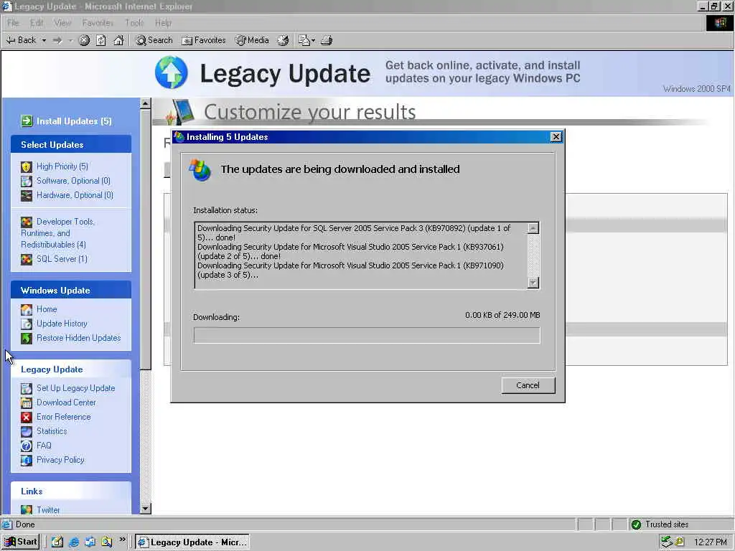Image resolution: width=735 pixels, height=551 pixels.
Task: Click the Restore Hidden Updates icon
Action: [x=27, y=339]
